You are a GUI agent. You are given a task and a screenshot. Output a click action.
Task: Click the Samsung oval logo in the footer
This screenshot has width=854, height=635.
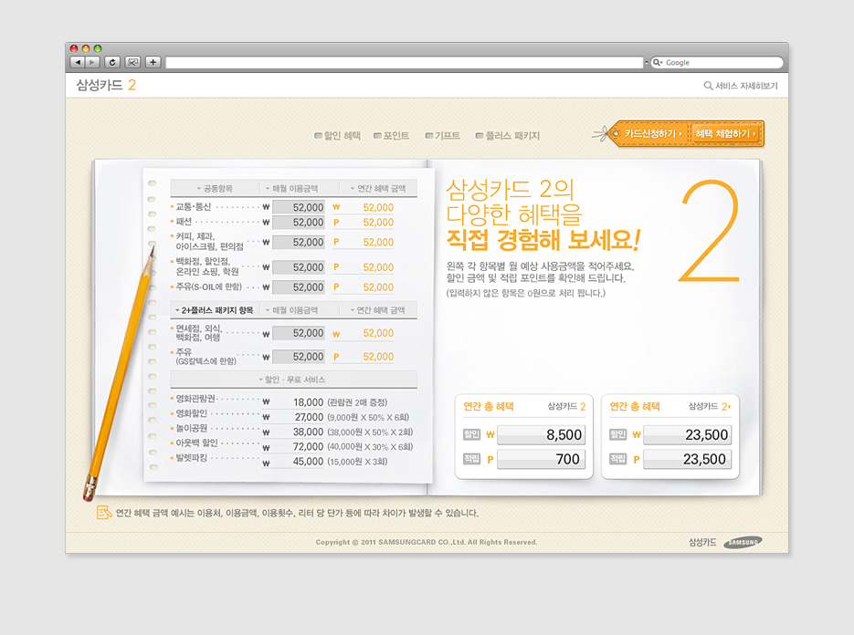coord(742,542)
